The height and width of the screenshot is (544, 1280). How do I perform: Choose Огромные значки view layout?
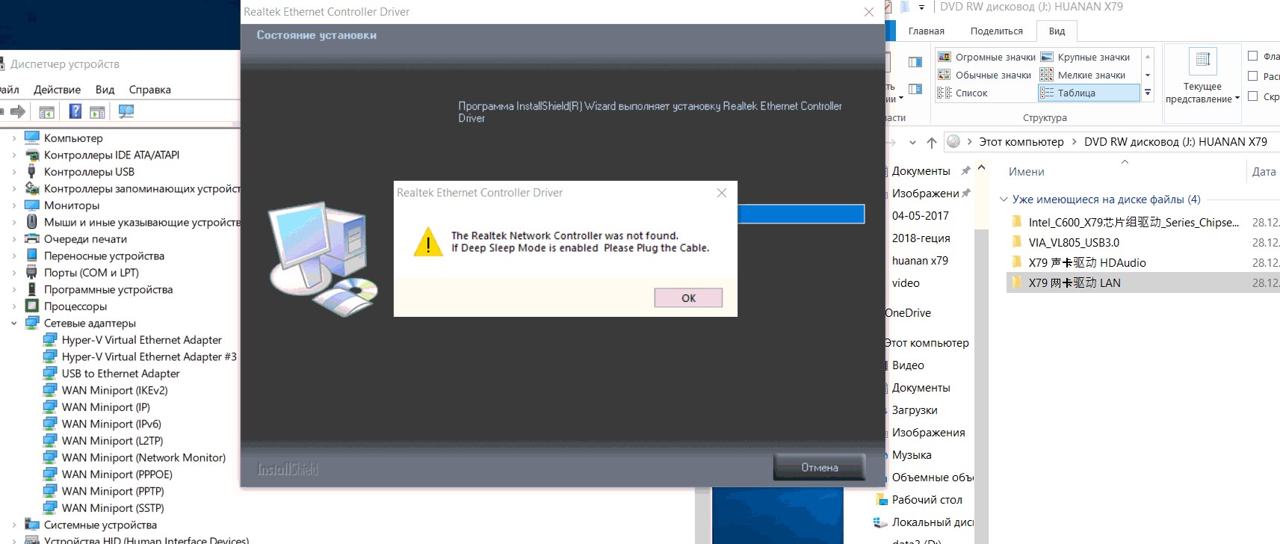pos(986,58)
